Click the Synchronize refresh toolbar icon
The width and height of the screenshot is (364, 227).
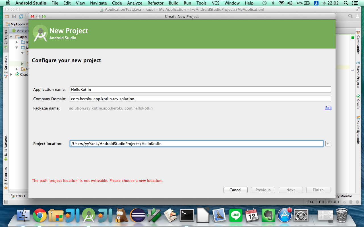21,16
